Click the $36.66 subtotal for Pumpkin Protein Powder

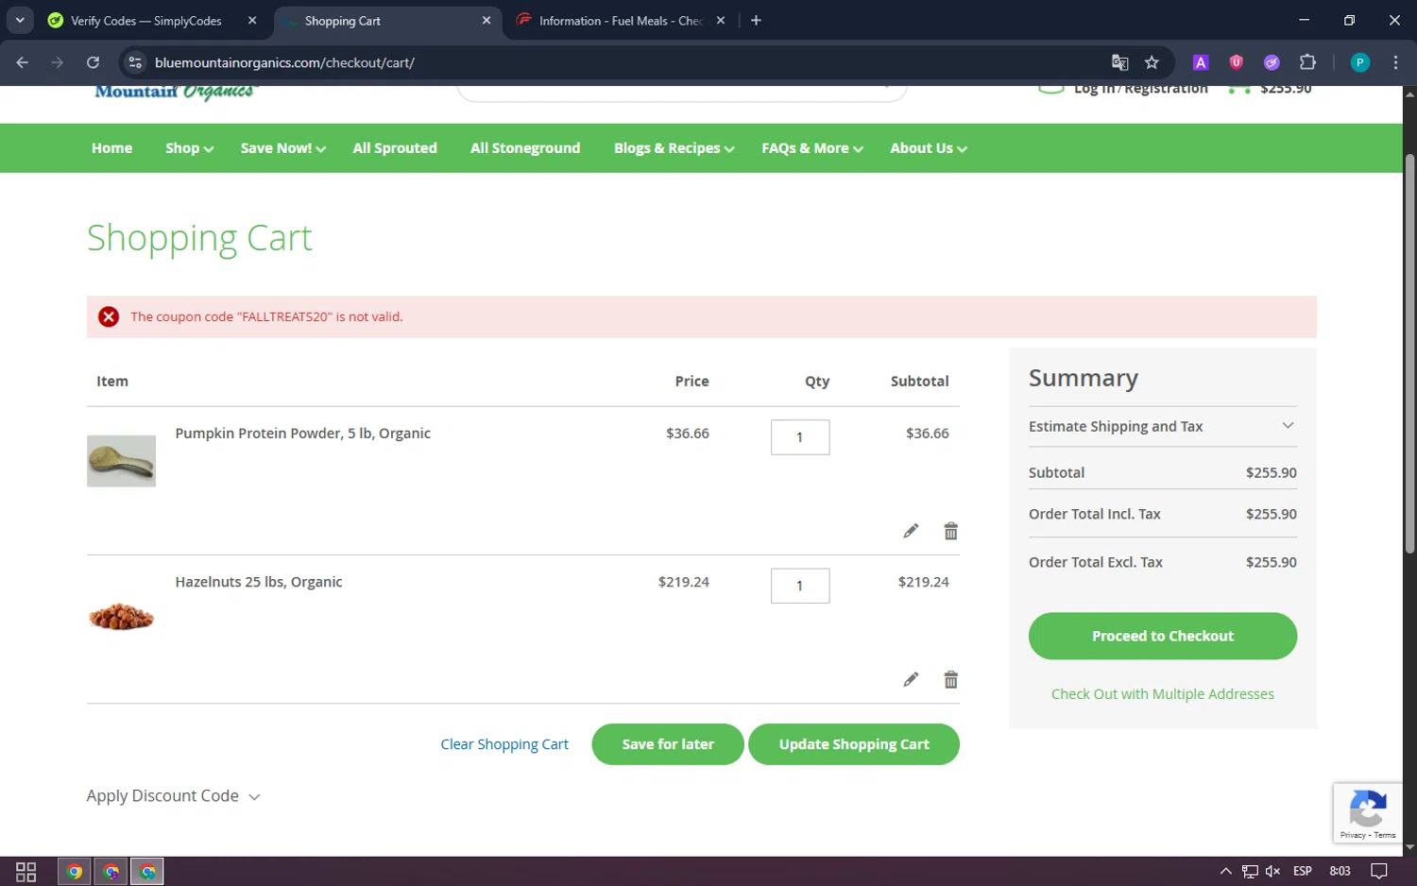927,434
